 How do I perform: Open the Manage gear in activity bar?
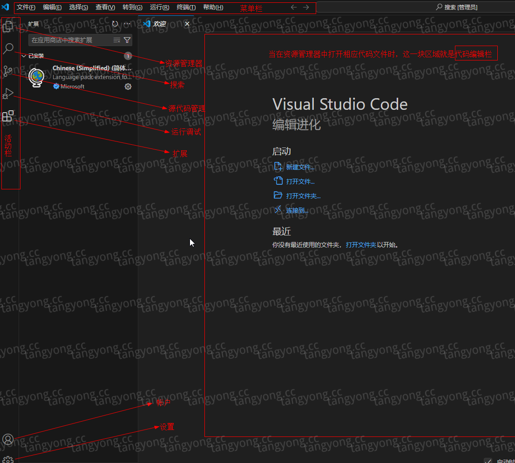click(8, 459)
